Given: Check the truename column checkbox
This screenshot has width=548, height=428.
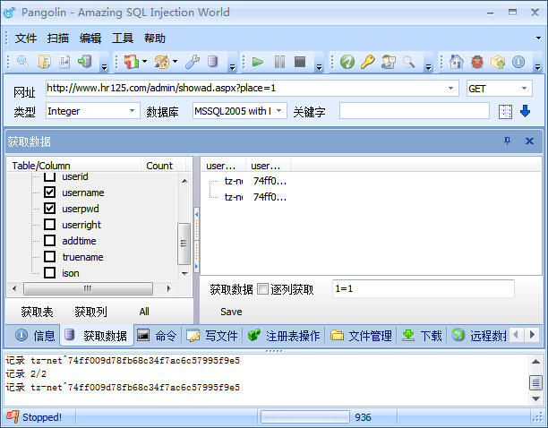Looking at the screenshot, I should point(49,256).
